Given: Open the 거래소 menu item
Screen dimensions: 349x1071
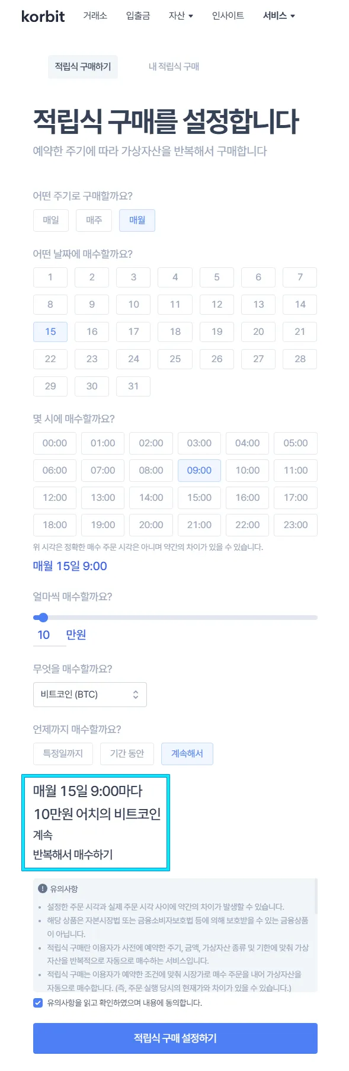Looking at the screenshot, I should (x=95, y=16).
